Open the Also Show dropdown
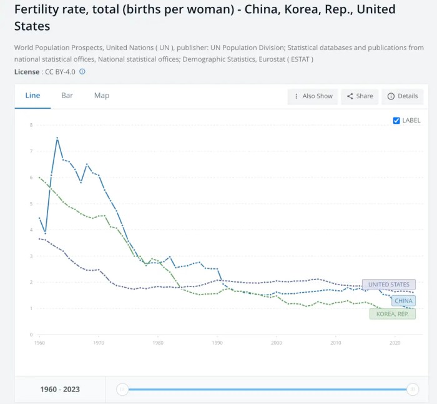Viewport: 437px width, 404px height. tap(313, 96)
